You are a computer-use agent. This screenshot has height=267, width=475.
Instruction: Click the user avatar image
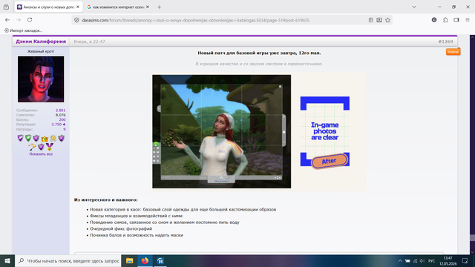(x=41, y=79)
